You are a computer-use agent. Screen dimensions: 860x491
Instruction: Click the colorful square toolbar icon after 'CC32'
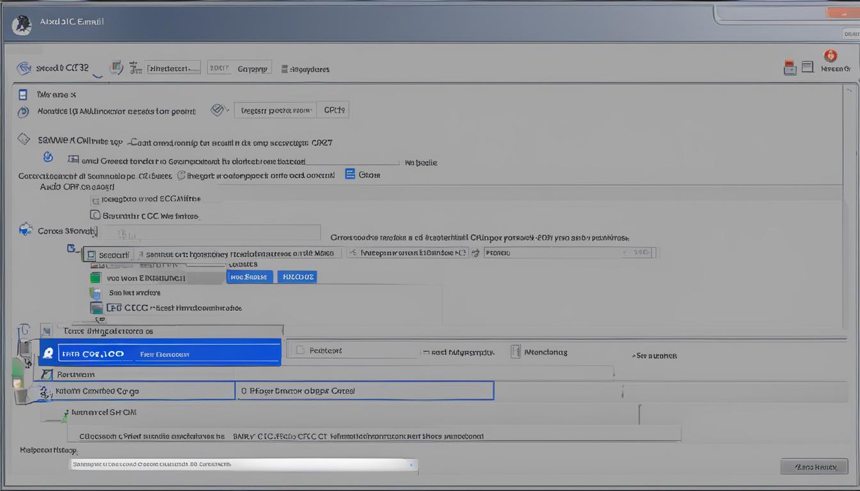coord(116,67)
